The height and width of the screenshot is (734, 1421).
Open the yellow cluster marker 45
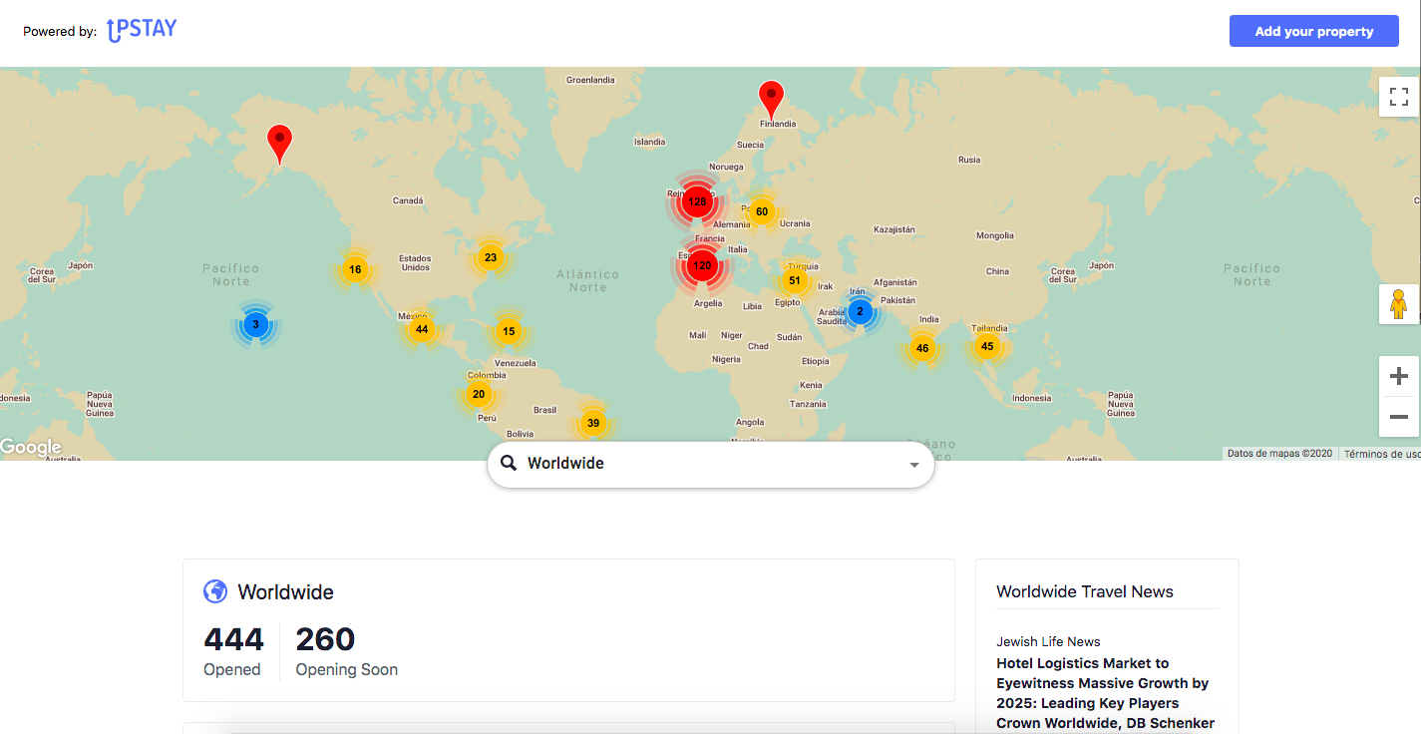(x=987, y=346)
